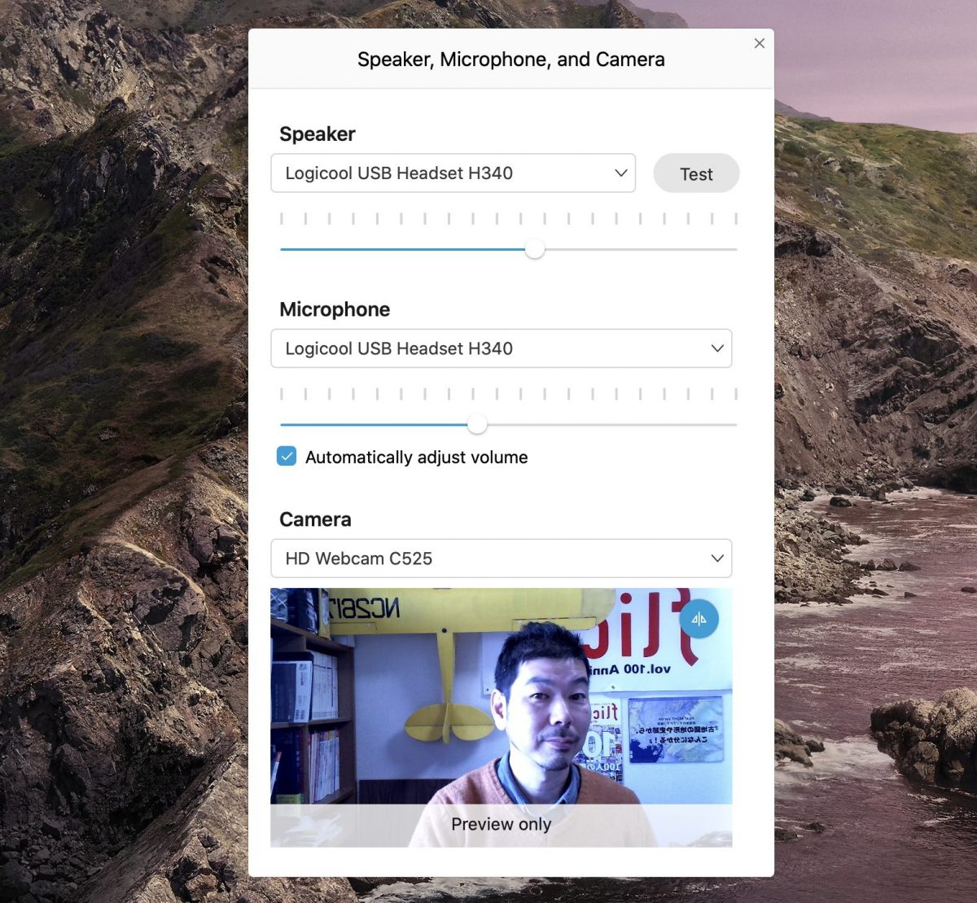Open the HD Webcam C525 camera selector
977x903 pixels.
tap(488, 559)
